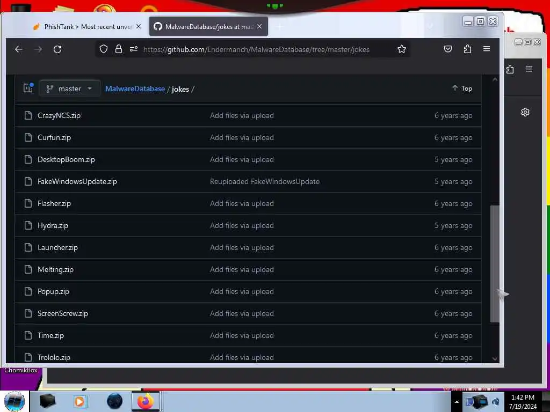Viewport: 550px width, 412px height.
Task: Open CrazyNCS.zip
Action: pos(59,115)
